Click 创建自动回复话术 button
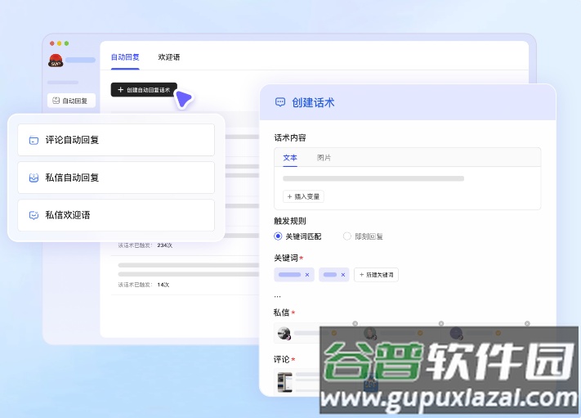This screenshot has height=418, width=581. click(x=144, y=90)
